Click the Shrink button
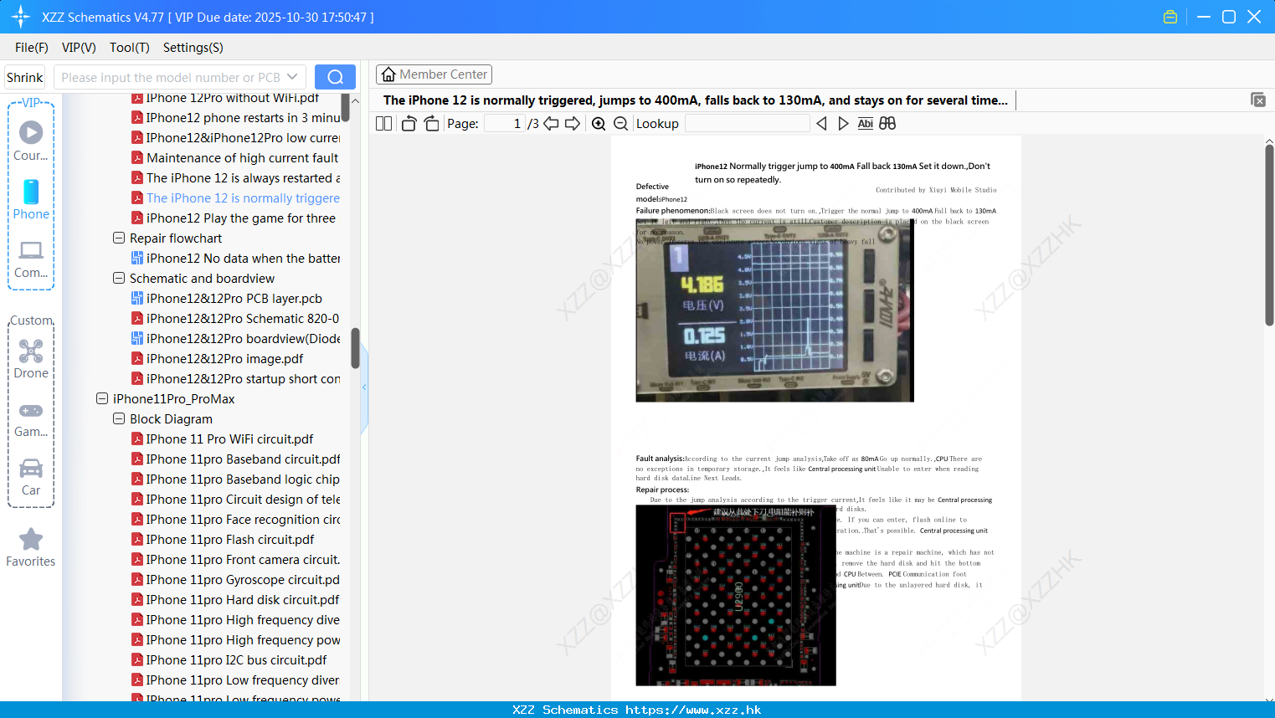 pos(24,77)
